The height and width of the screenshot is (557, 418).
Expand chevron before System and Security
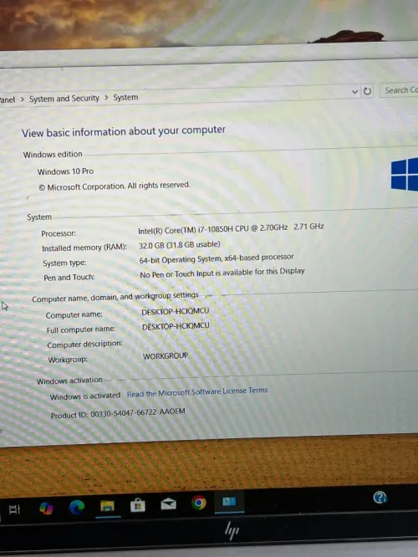click(x=22, y=100)
